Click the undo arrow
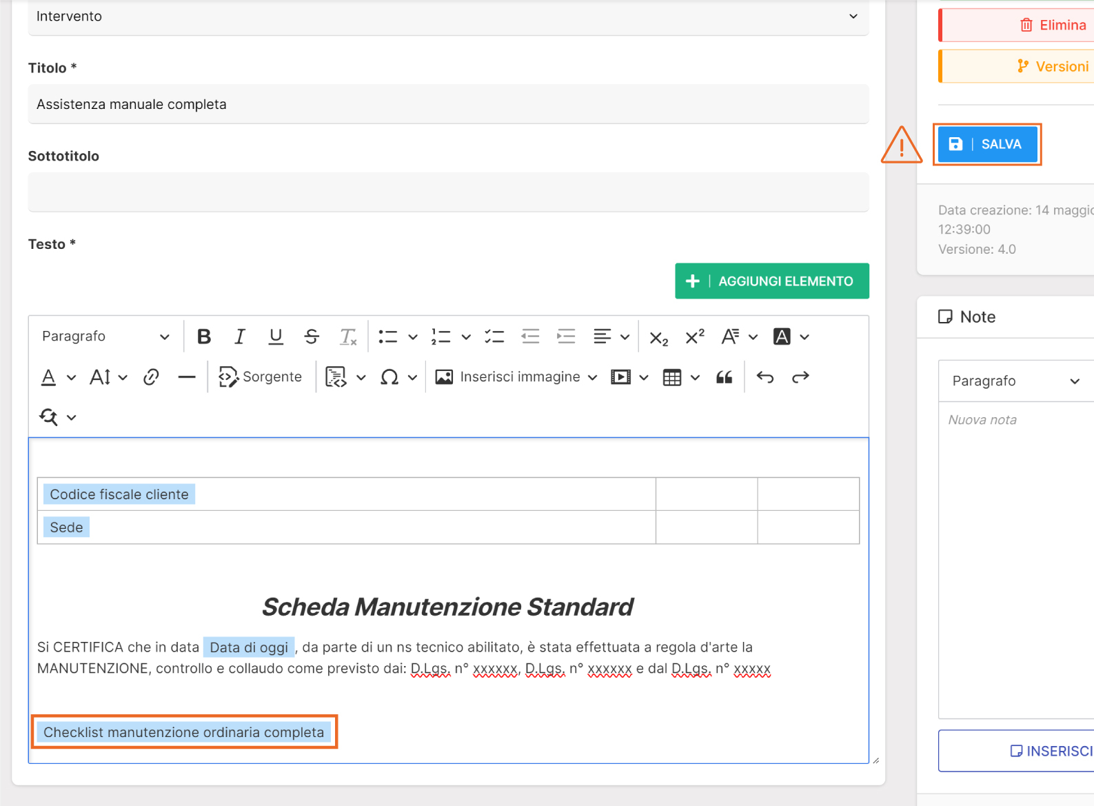This screenshot has width=1094, height=806. (x=765, y=377)
